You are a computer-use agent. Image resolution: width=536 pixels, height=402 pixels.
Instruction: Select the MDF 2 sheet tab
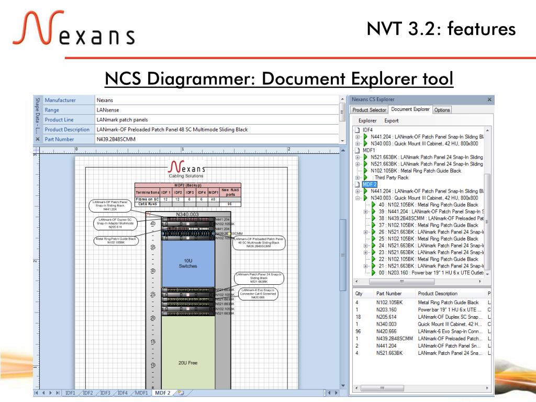coord(163,393)
